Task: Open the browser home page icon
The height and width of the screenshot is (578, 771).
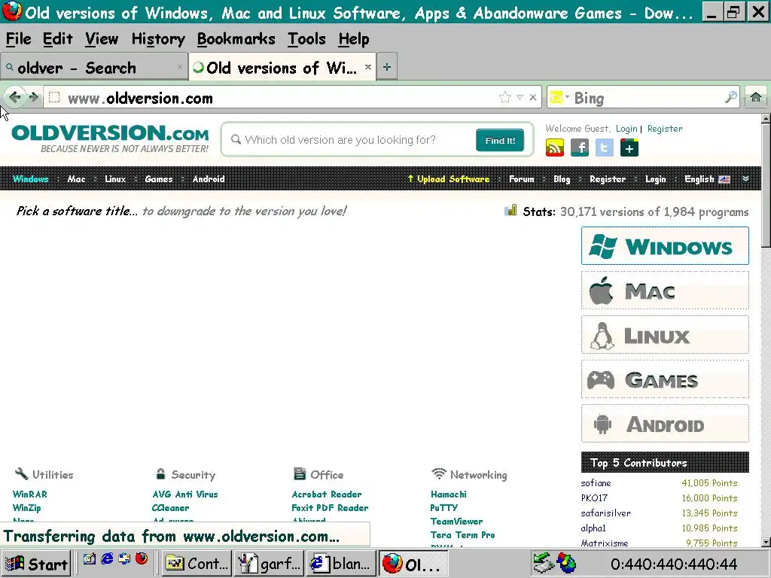Action: tap(756, 97)
